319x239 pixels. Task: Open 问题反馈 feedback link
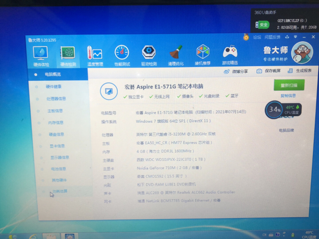(272, 37)
